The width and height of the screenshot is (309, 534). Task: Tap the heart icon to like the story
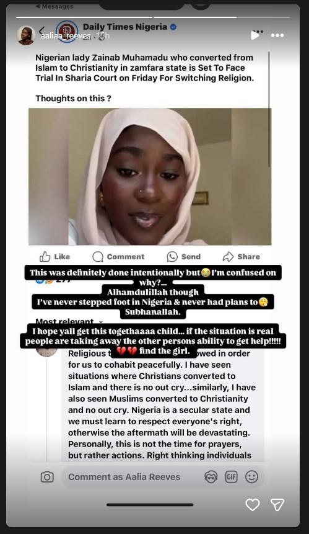click(253, 505)
